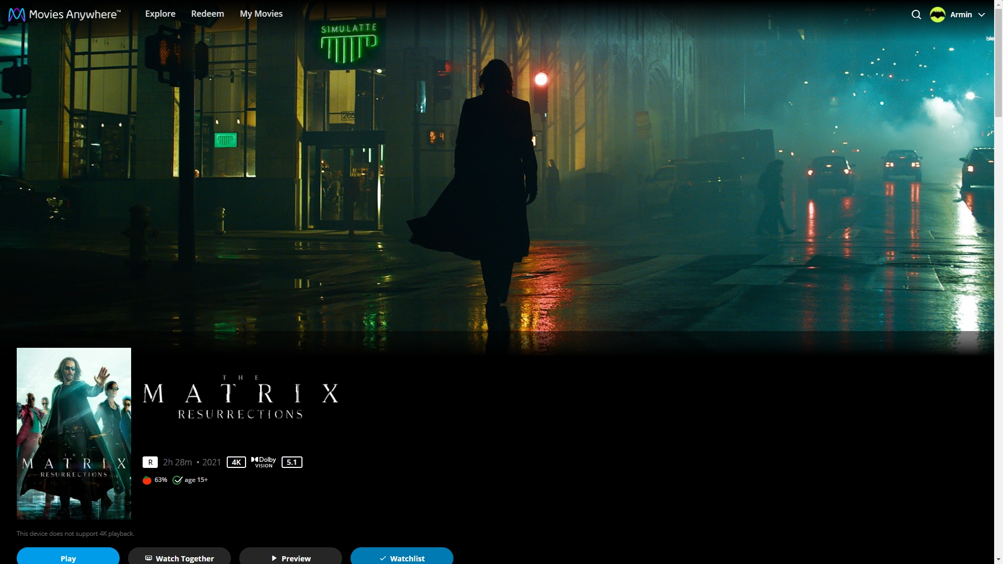The width and height of the screenshot is (1003, 564).
Task: Play the movie Preview
Action: click(x=290, y=557)
